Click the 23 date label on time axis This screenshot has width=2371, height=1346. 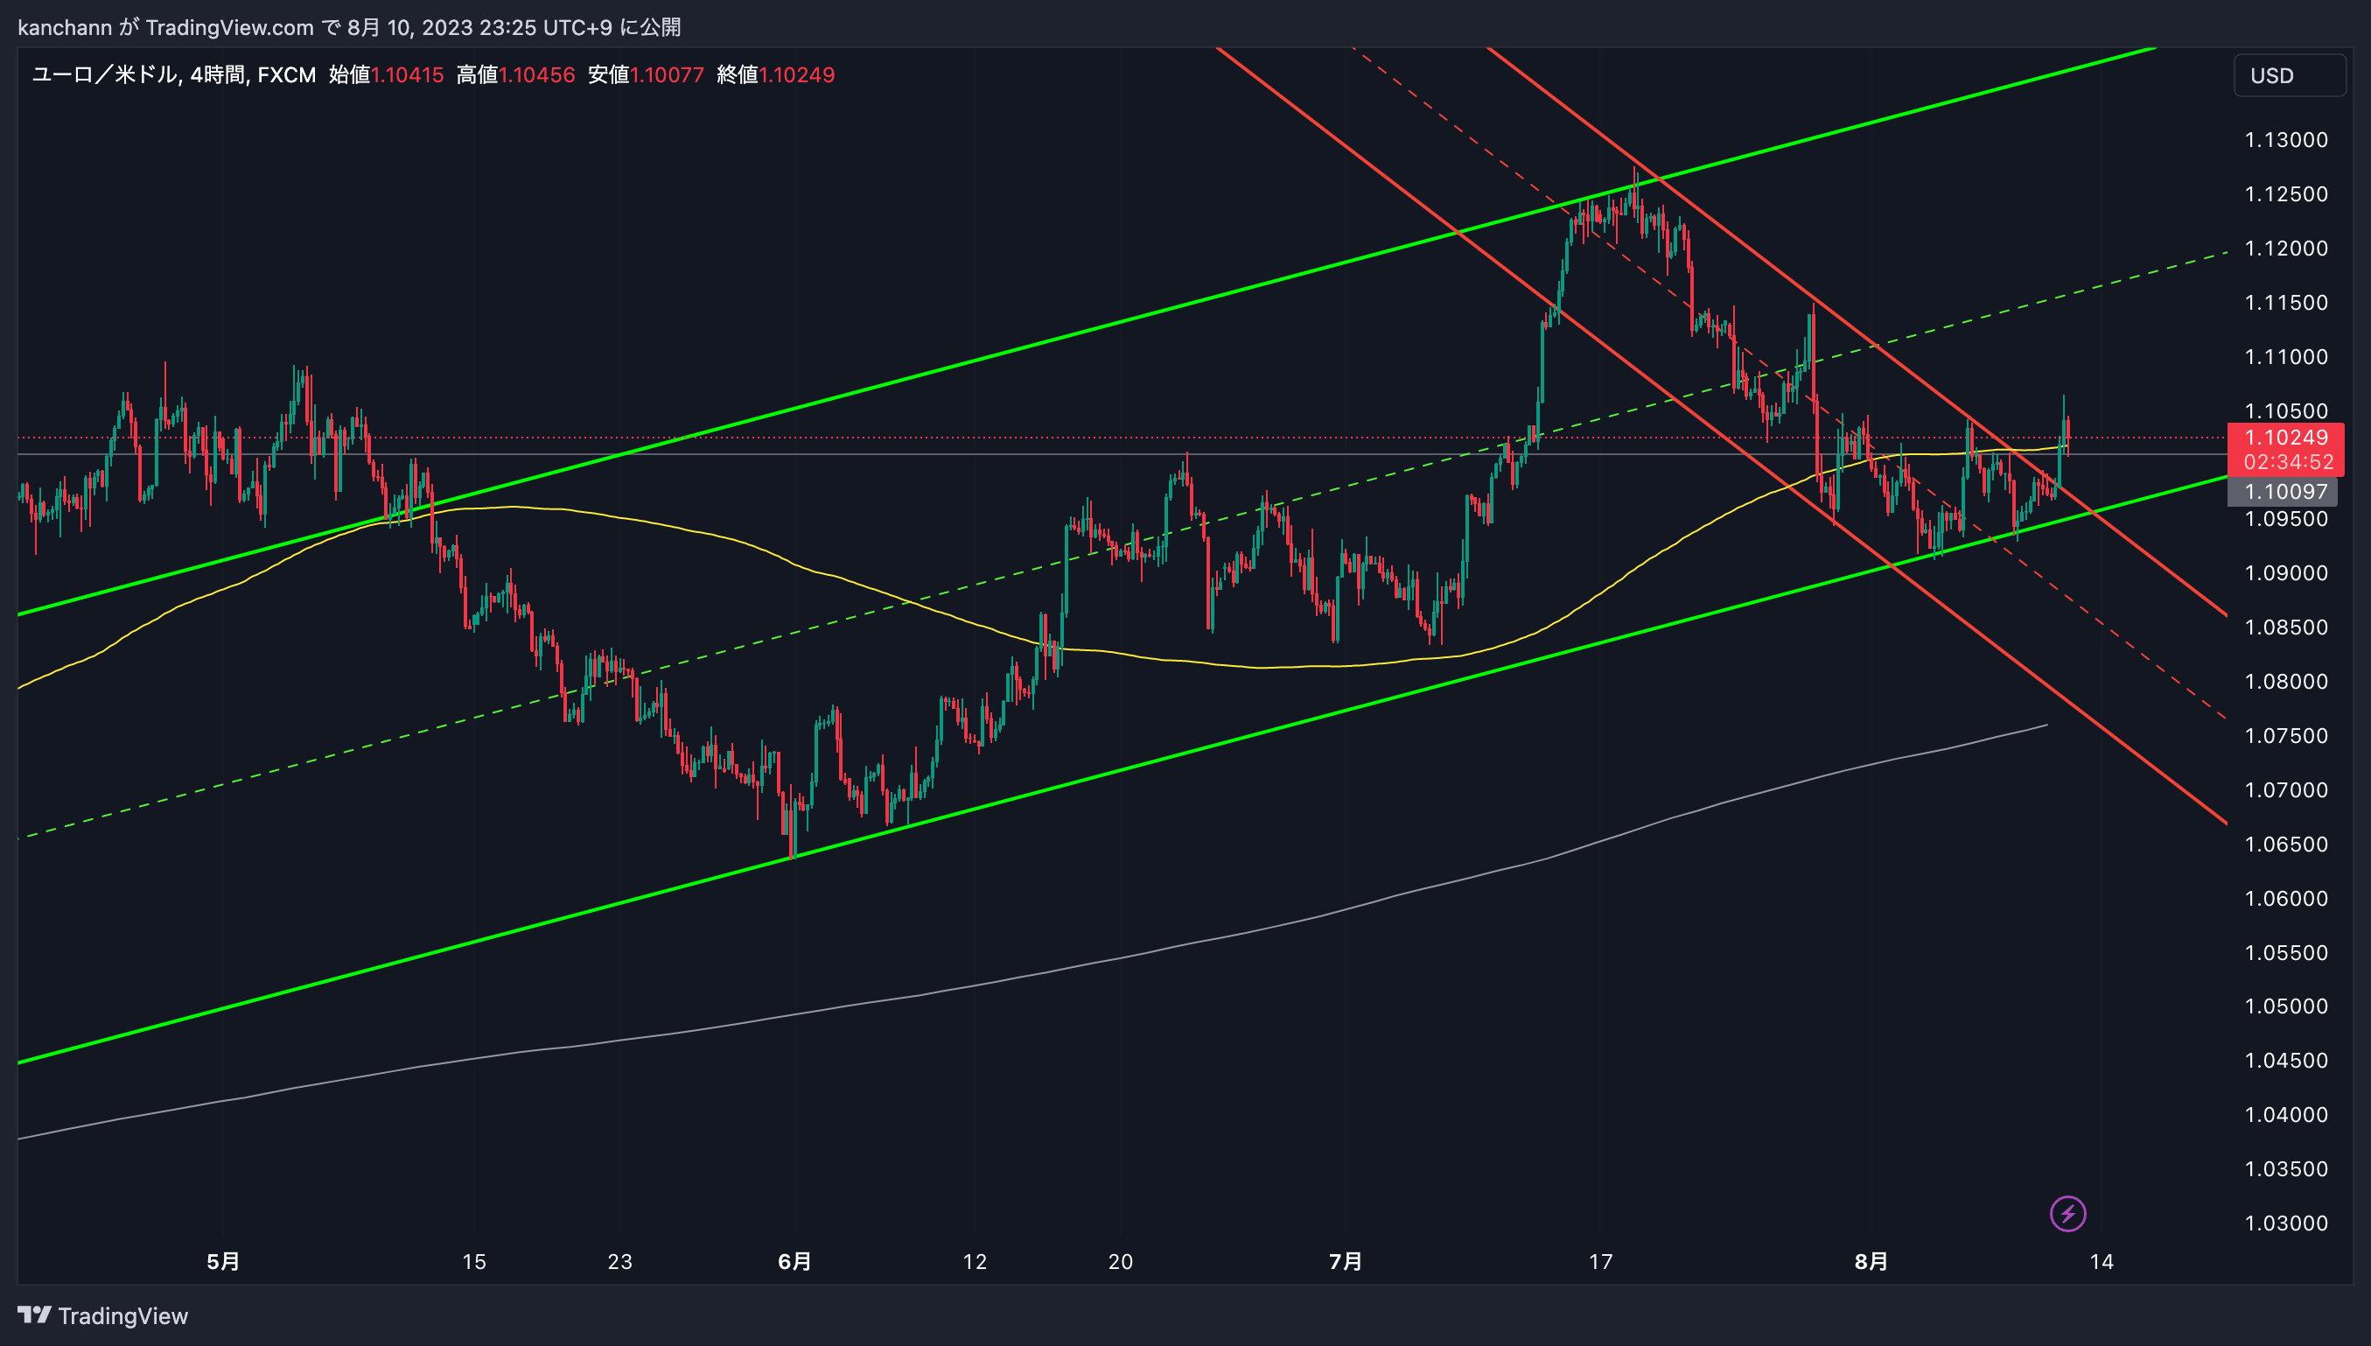point(620,1261)
